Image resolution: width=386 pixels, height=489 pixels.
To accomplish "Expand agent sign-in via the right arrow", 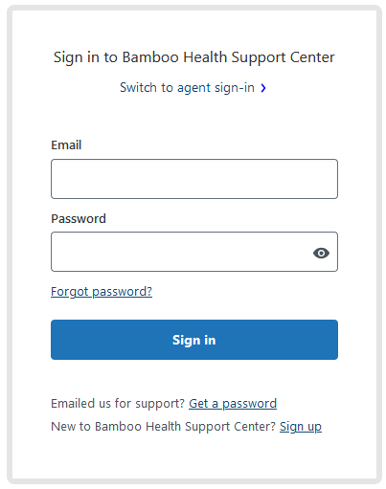I will tap(263, 88).
